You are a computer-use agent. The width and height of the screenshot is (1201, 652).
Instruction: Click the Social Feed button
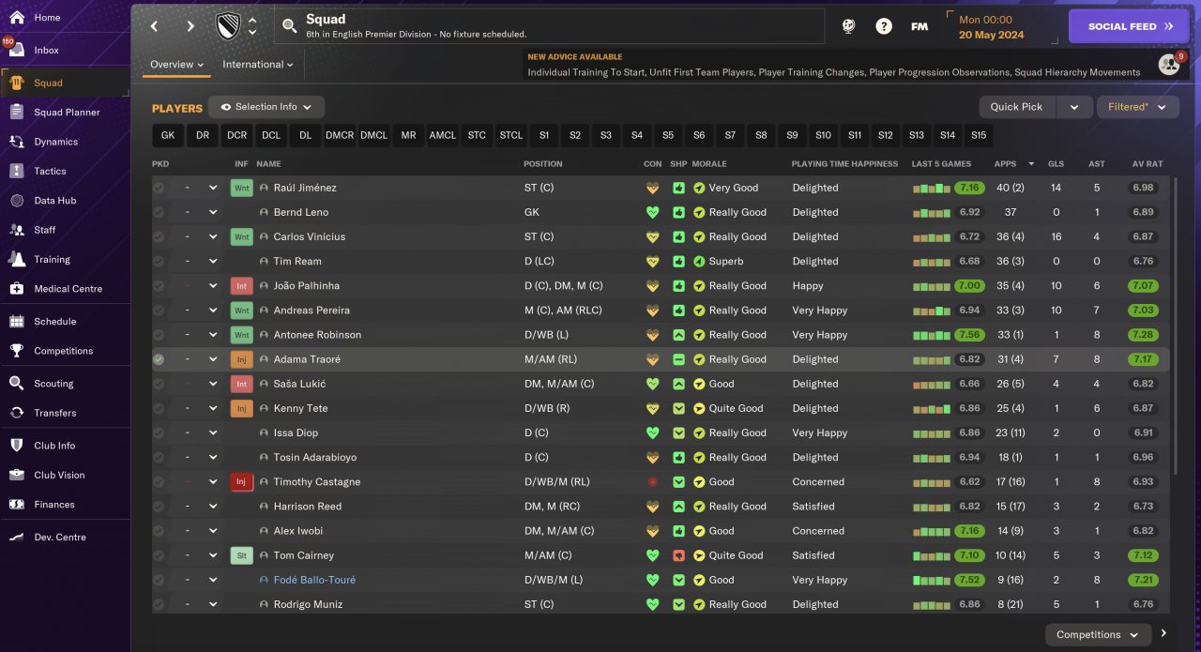tap(1129, 26)
